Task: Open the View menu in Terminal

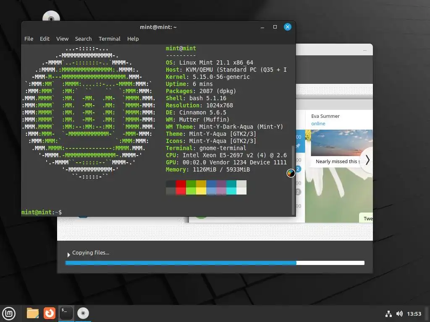Action: [62, 39]
